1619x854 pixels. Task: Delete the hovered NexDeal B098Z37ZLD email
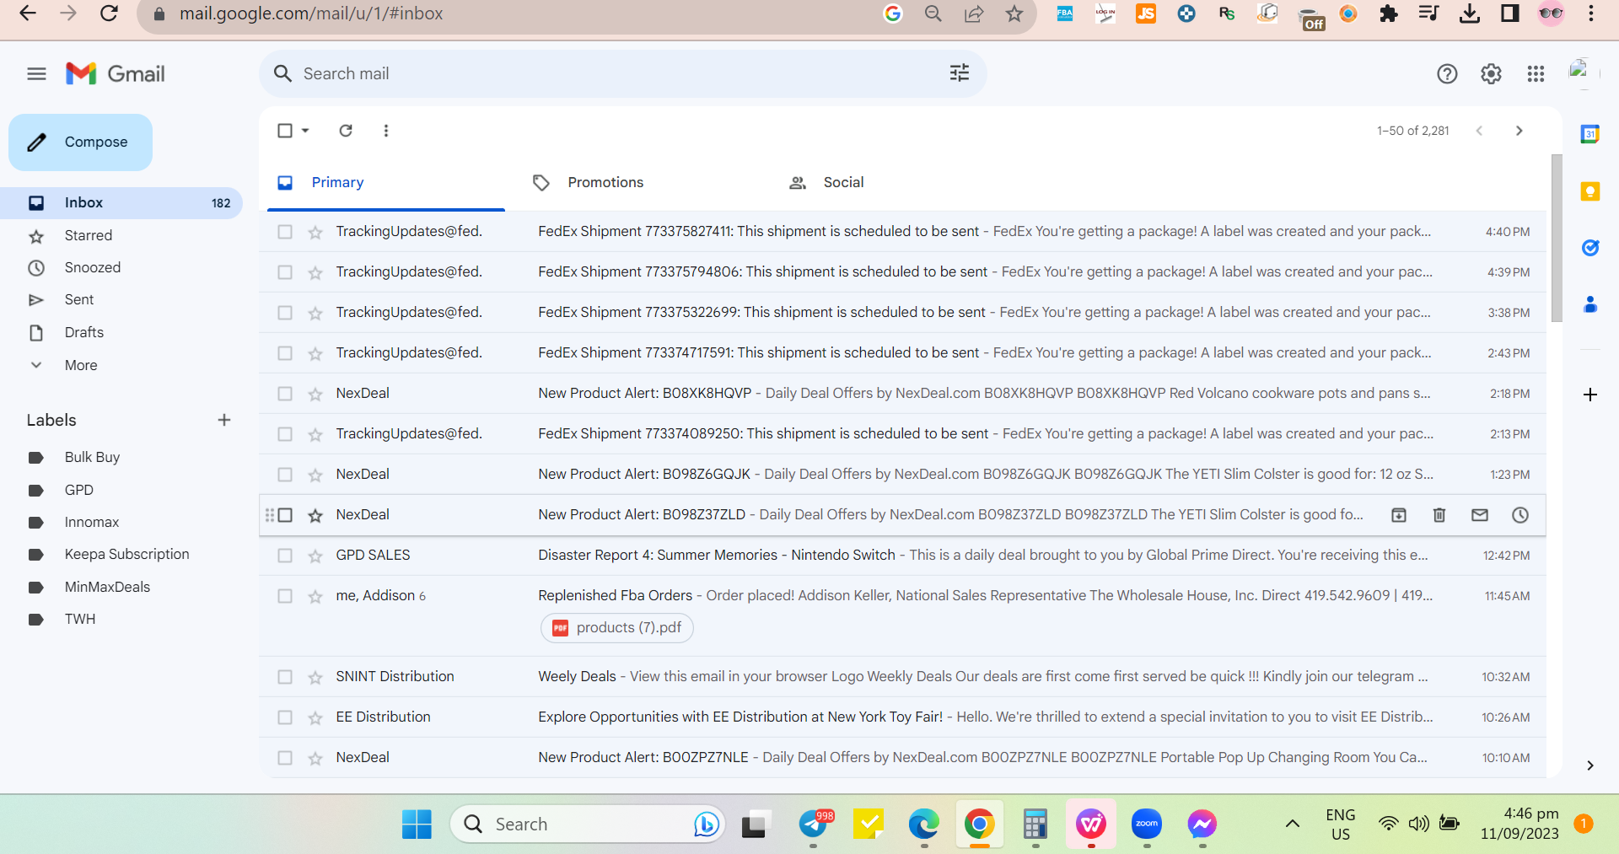(x=1439, y=515)
